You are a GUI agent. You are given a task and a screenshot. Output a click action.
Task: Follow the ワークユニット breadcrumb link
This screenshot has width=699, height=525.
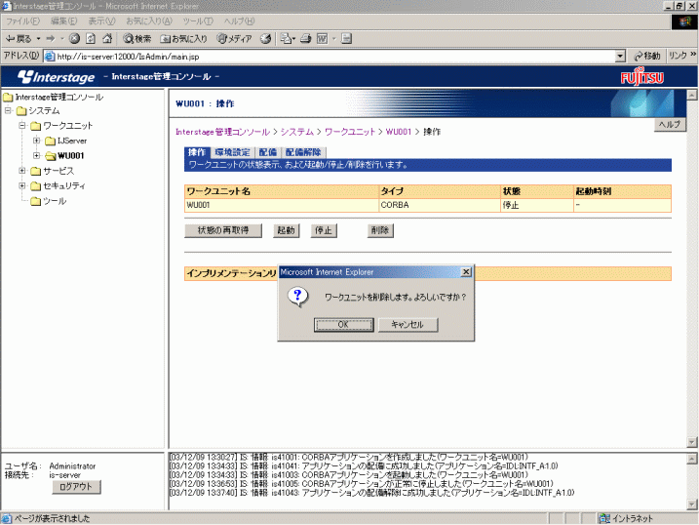(x=350, y=132)
